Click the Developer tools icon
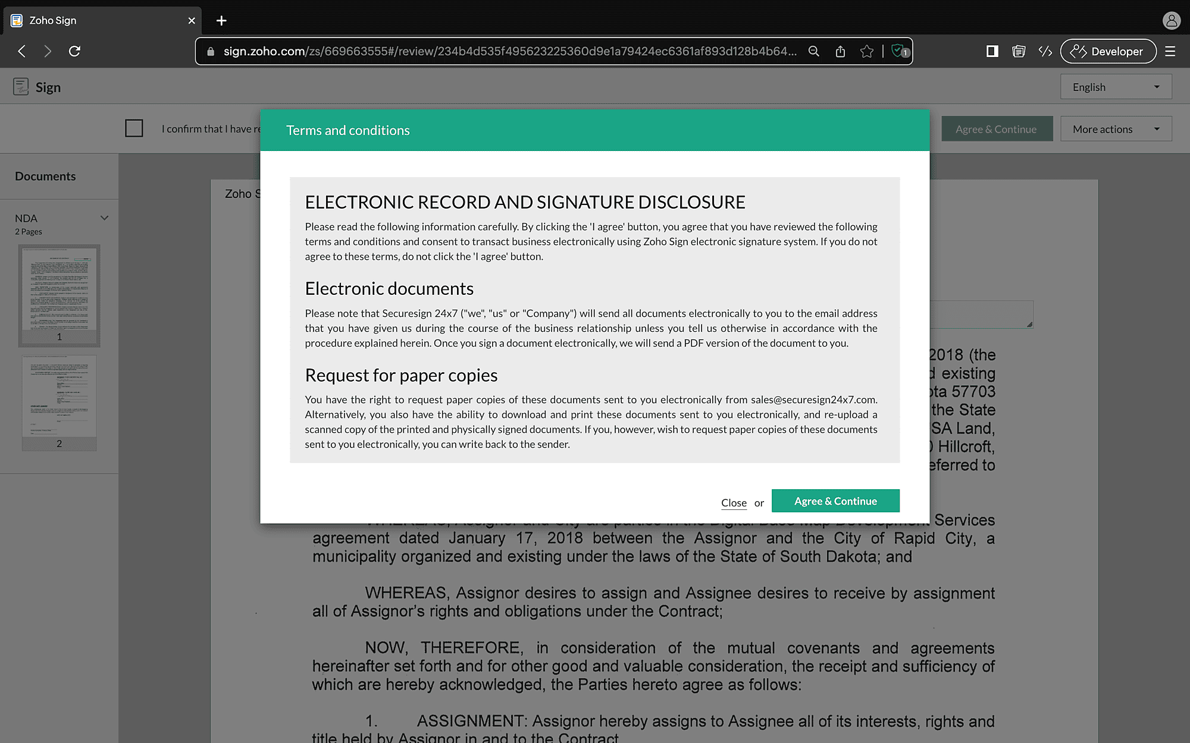 [1044, 51]
